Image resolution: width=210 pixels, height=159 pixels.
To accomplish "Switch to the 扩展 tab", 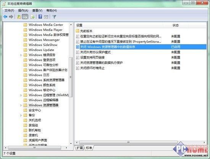I will point(80,148).
